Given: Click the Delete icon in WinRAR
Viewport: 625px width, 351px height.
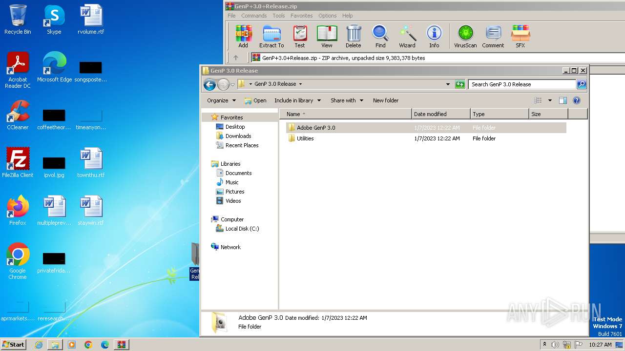Looking at the screenshot, I should pyautogui.click(x=354, y=37).
